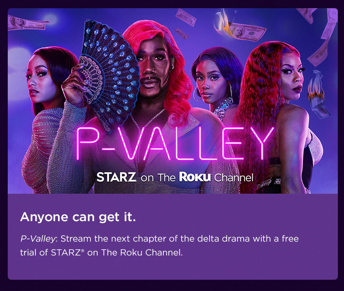Select the 'Channel' word beside the Roku logo
Image resolution: width=344 pixels, height=291 pixels.
click(233, 178)
